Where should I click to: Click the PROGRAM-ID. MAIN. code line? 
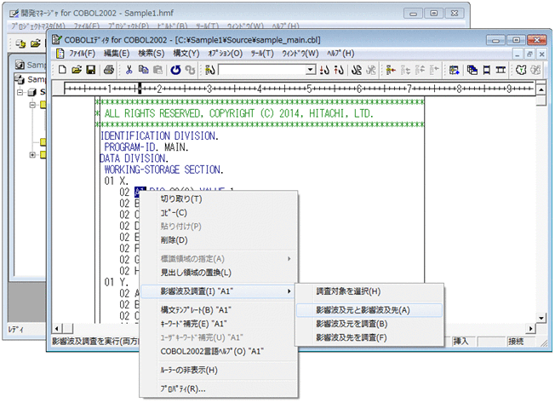(x=146, y=147)
